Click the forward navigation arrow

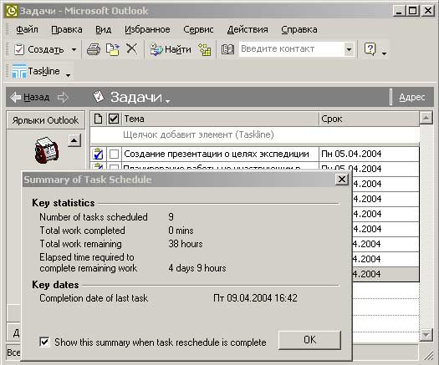tap(63, 98)
